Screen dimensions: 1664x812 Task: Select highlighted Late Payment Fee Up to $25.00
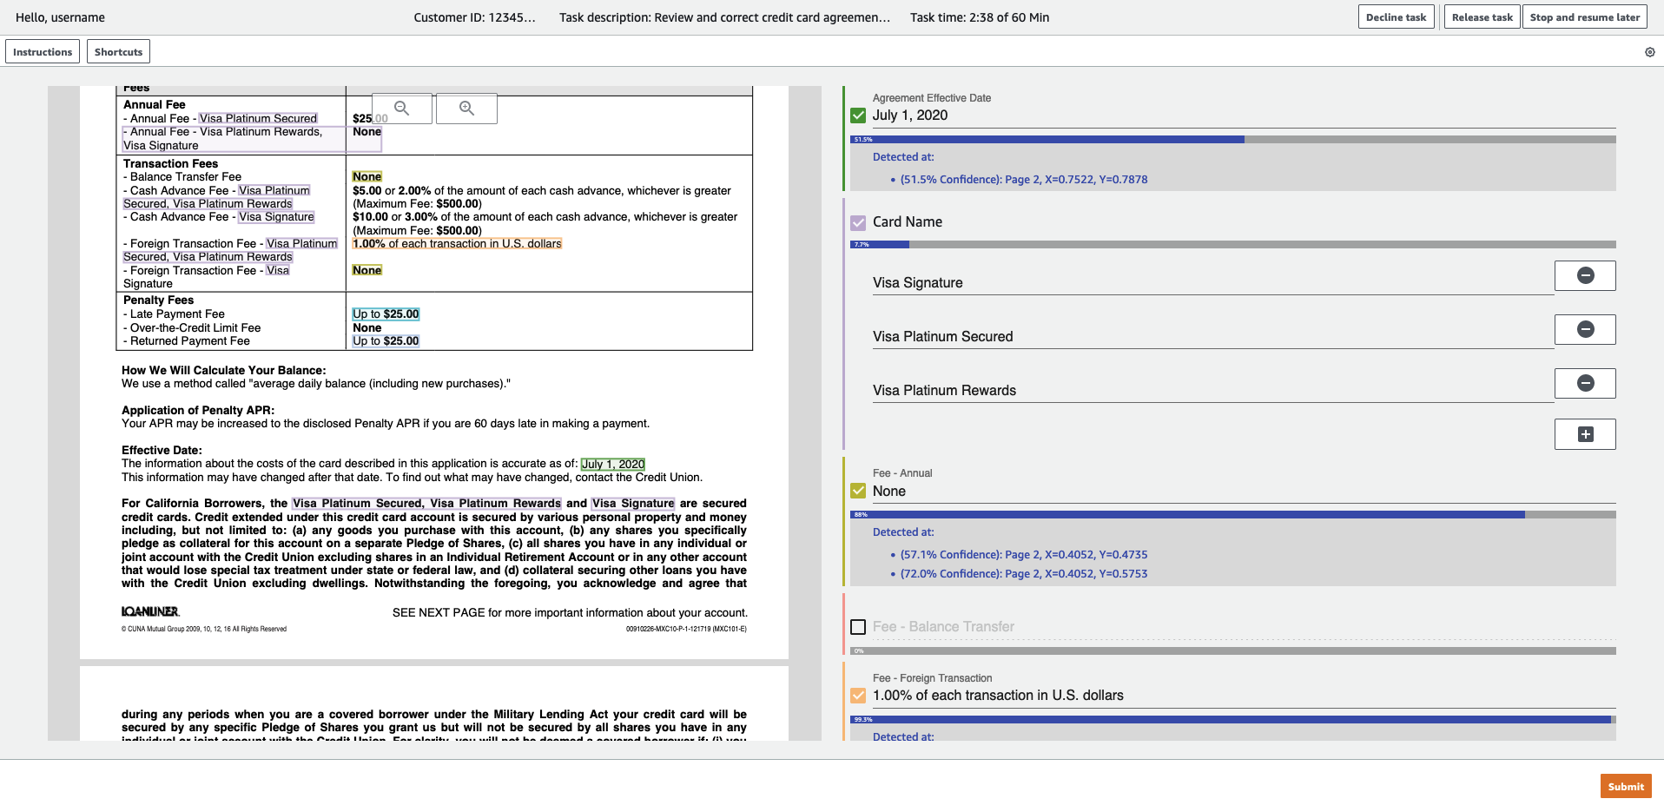coord(386,314)
